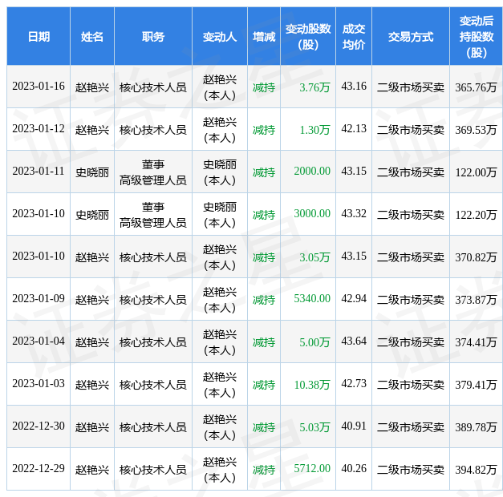Click holdings value 122.00万
The width and height of the screenshot is (503, 497).
click(x=476, y=172)
